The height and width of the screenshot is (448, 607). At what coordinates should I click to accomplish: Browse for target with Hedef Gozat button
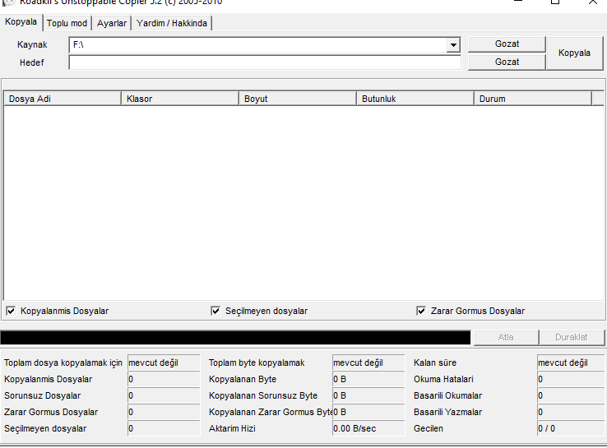coord(507,62)
